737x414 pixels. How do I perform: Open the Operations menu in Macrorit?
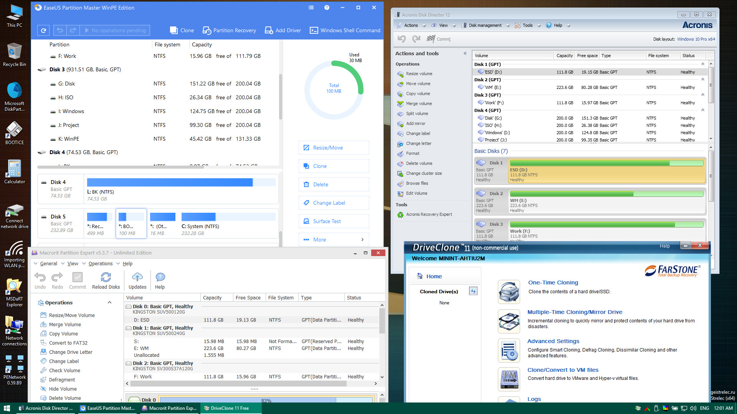[101, 263]
